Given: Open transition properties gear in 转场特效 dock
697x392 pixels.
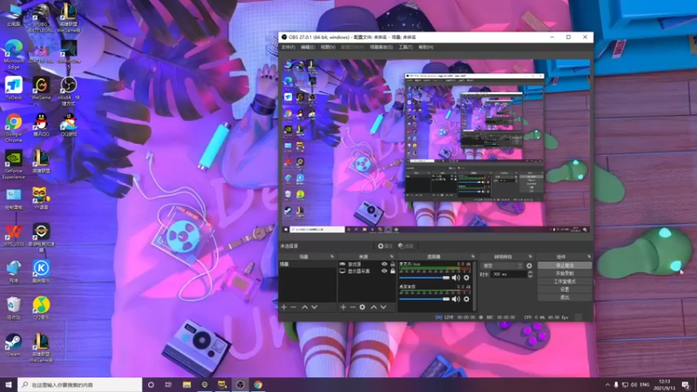Looking at the screenshot, I should pos(529,266).
